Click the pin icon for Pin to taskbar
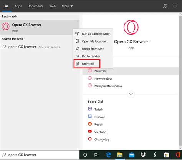The height and width of the screenshot is (160, 182). coord(78,56)
